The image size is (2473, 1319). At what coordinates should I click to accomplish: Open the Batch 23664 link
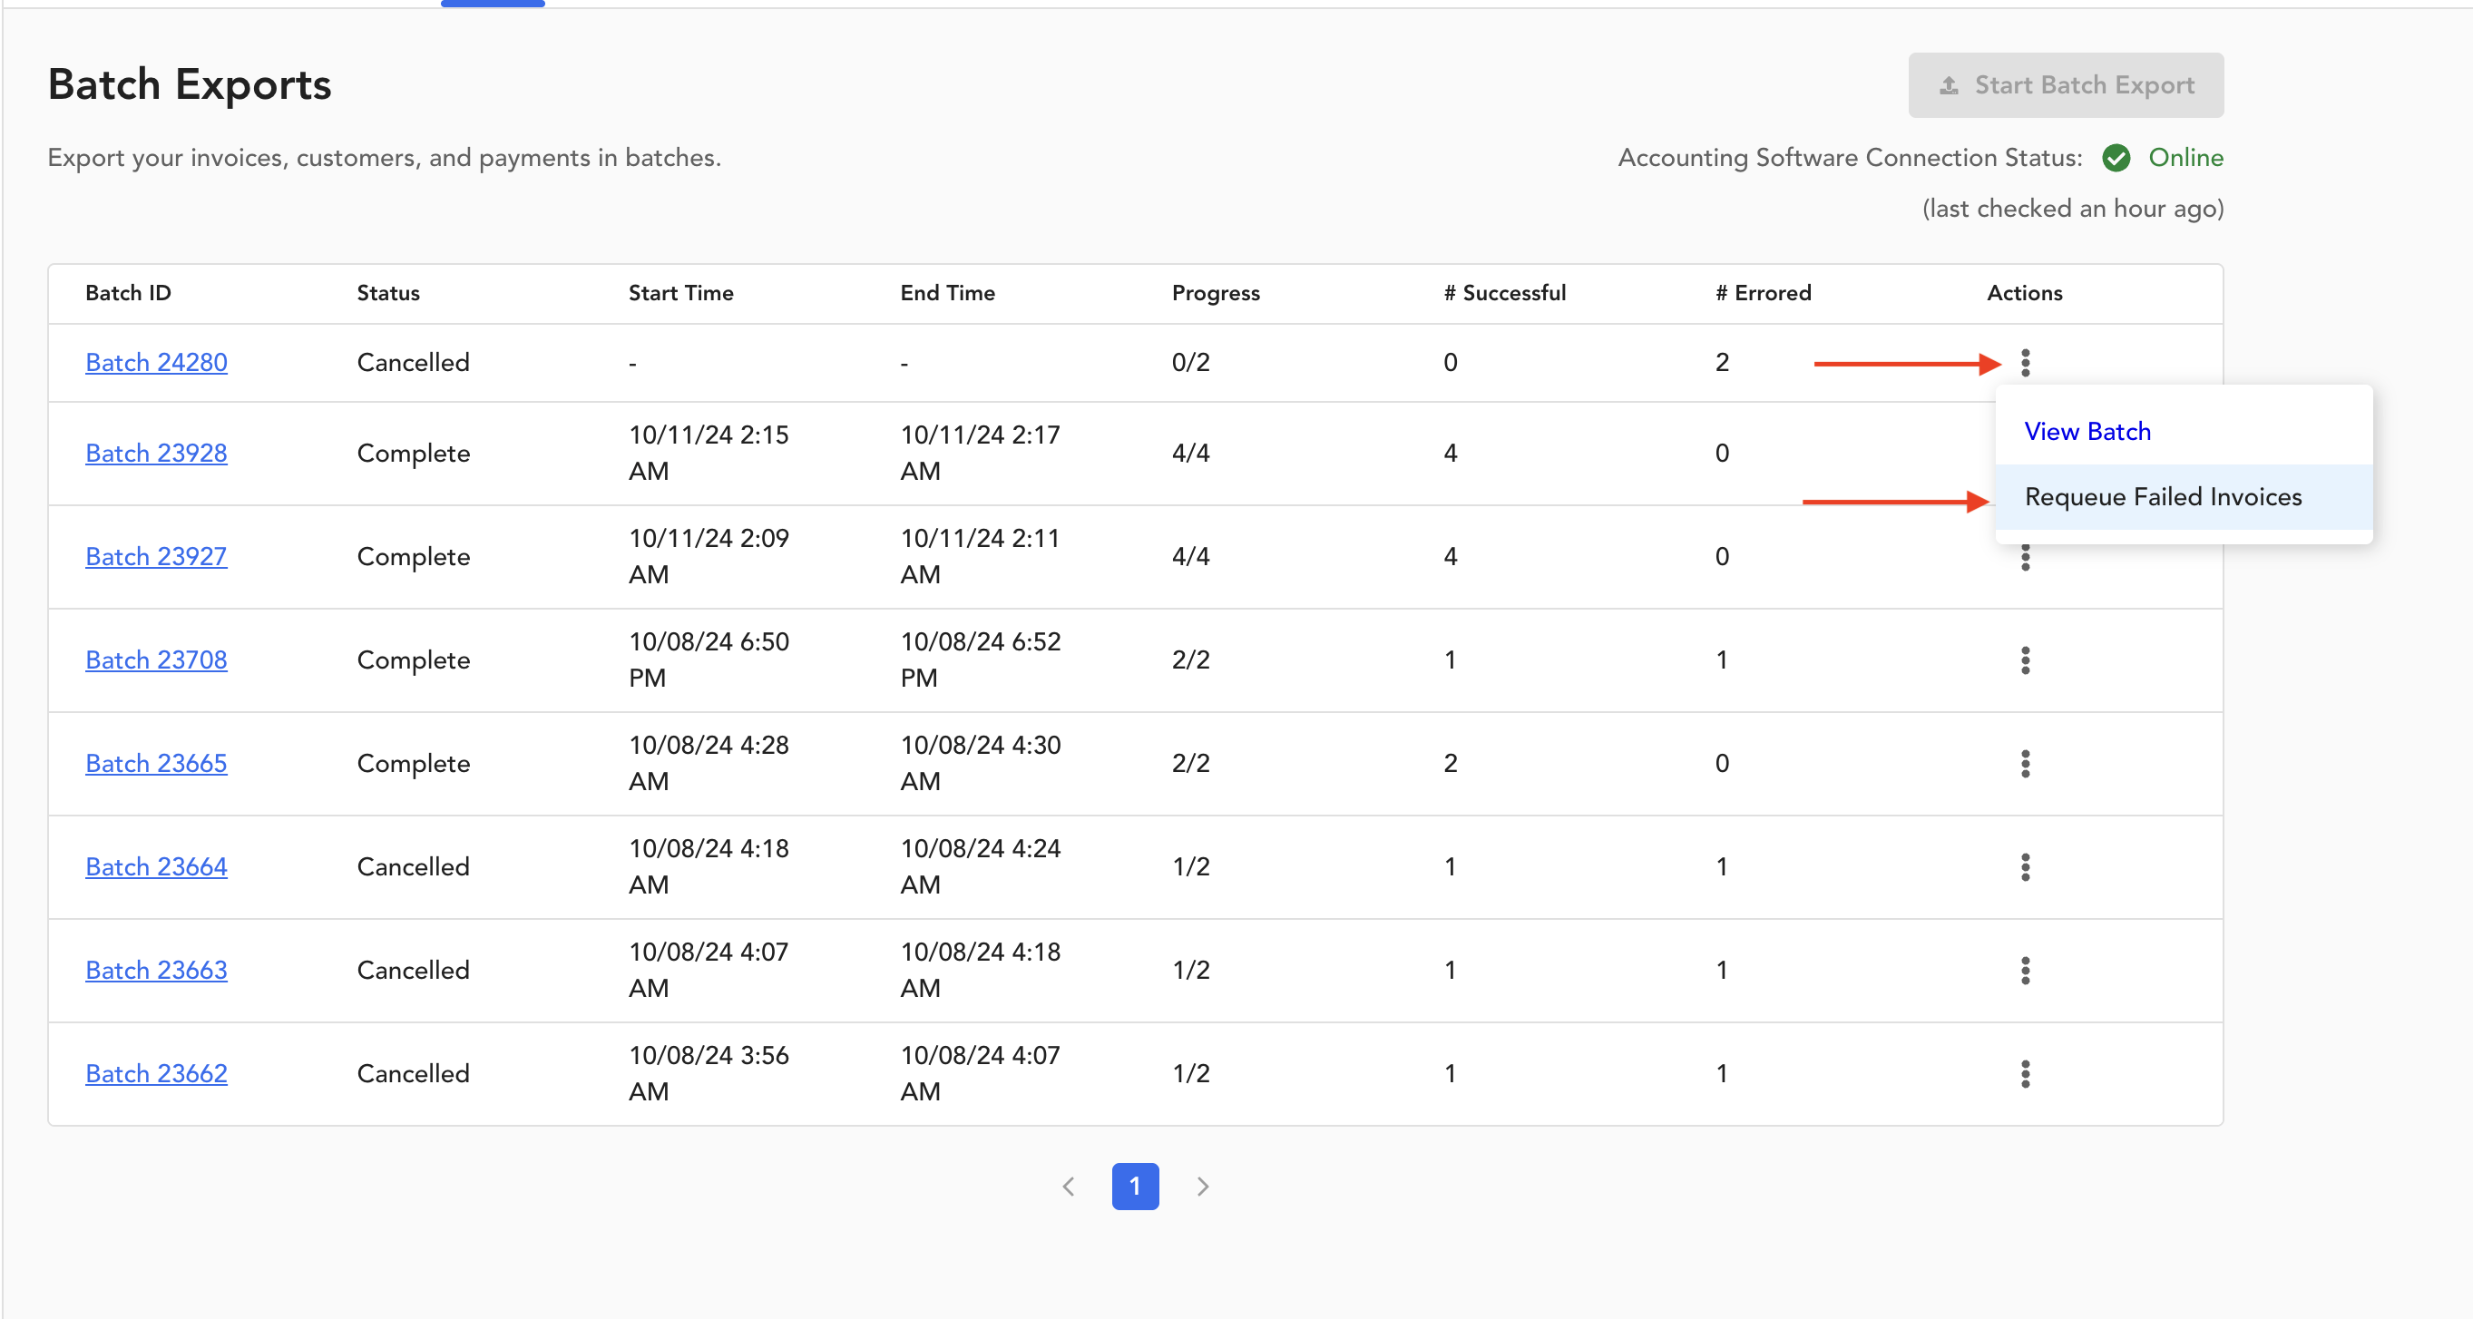[x=156, y=867]
